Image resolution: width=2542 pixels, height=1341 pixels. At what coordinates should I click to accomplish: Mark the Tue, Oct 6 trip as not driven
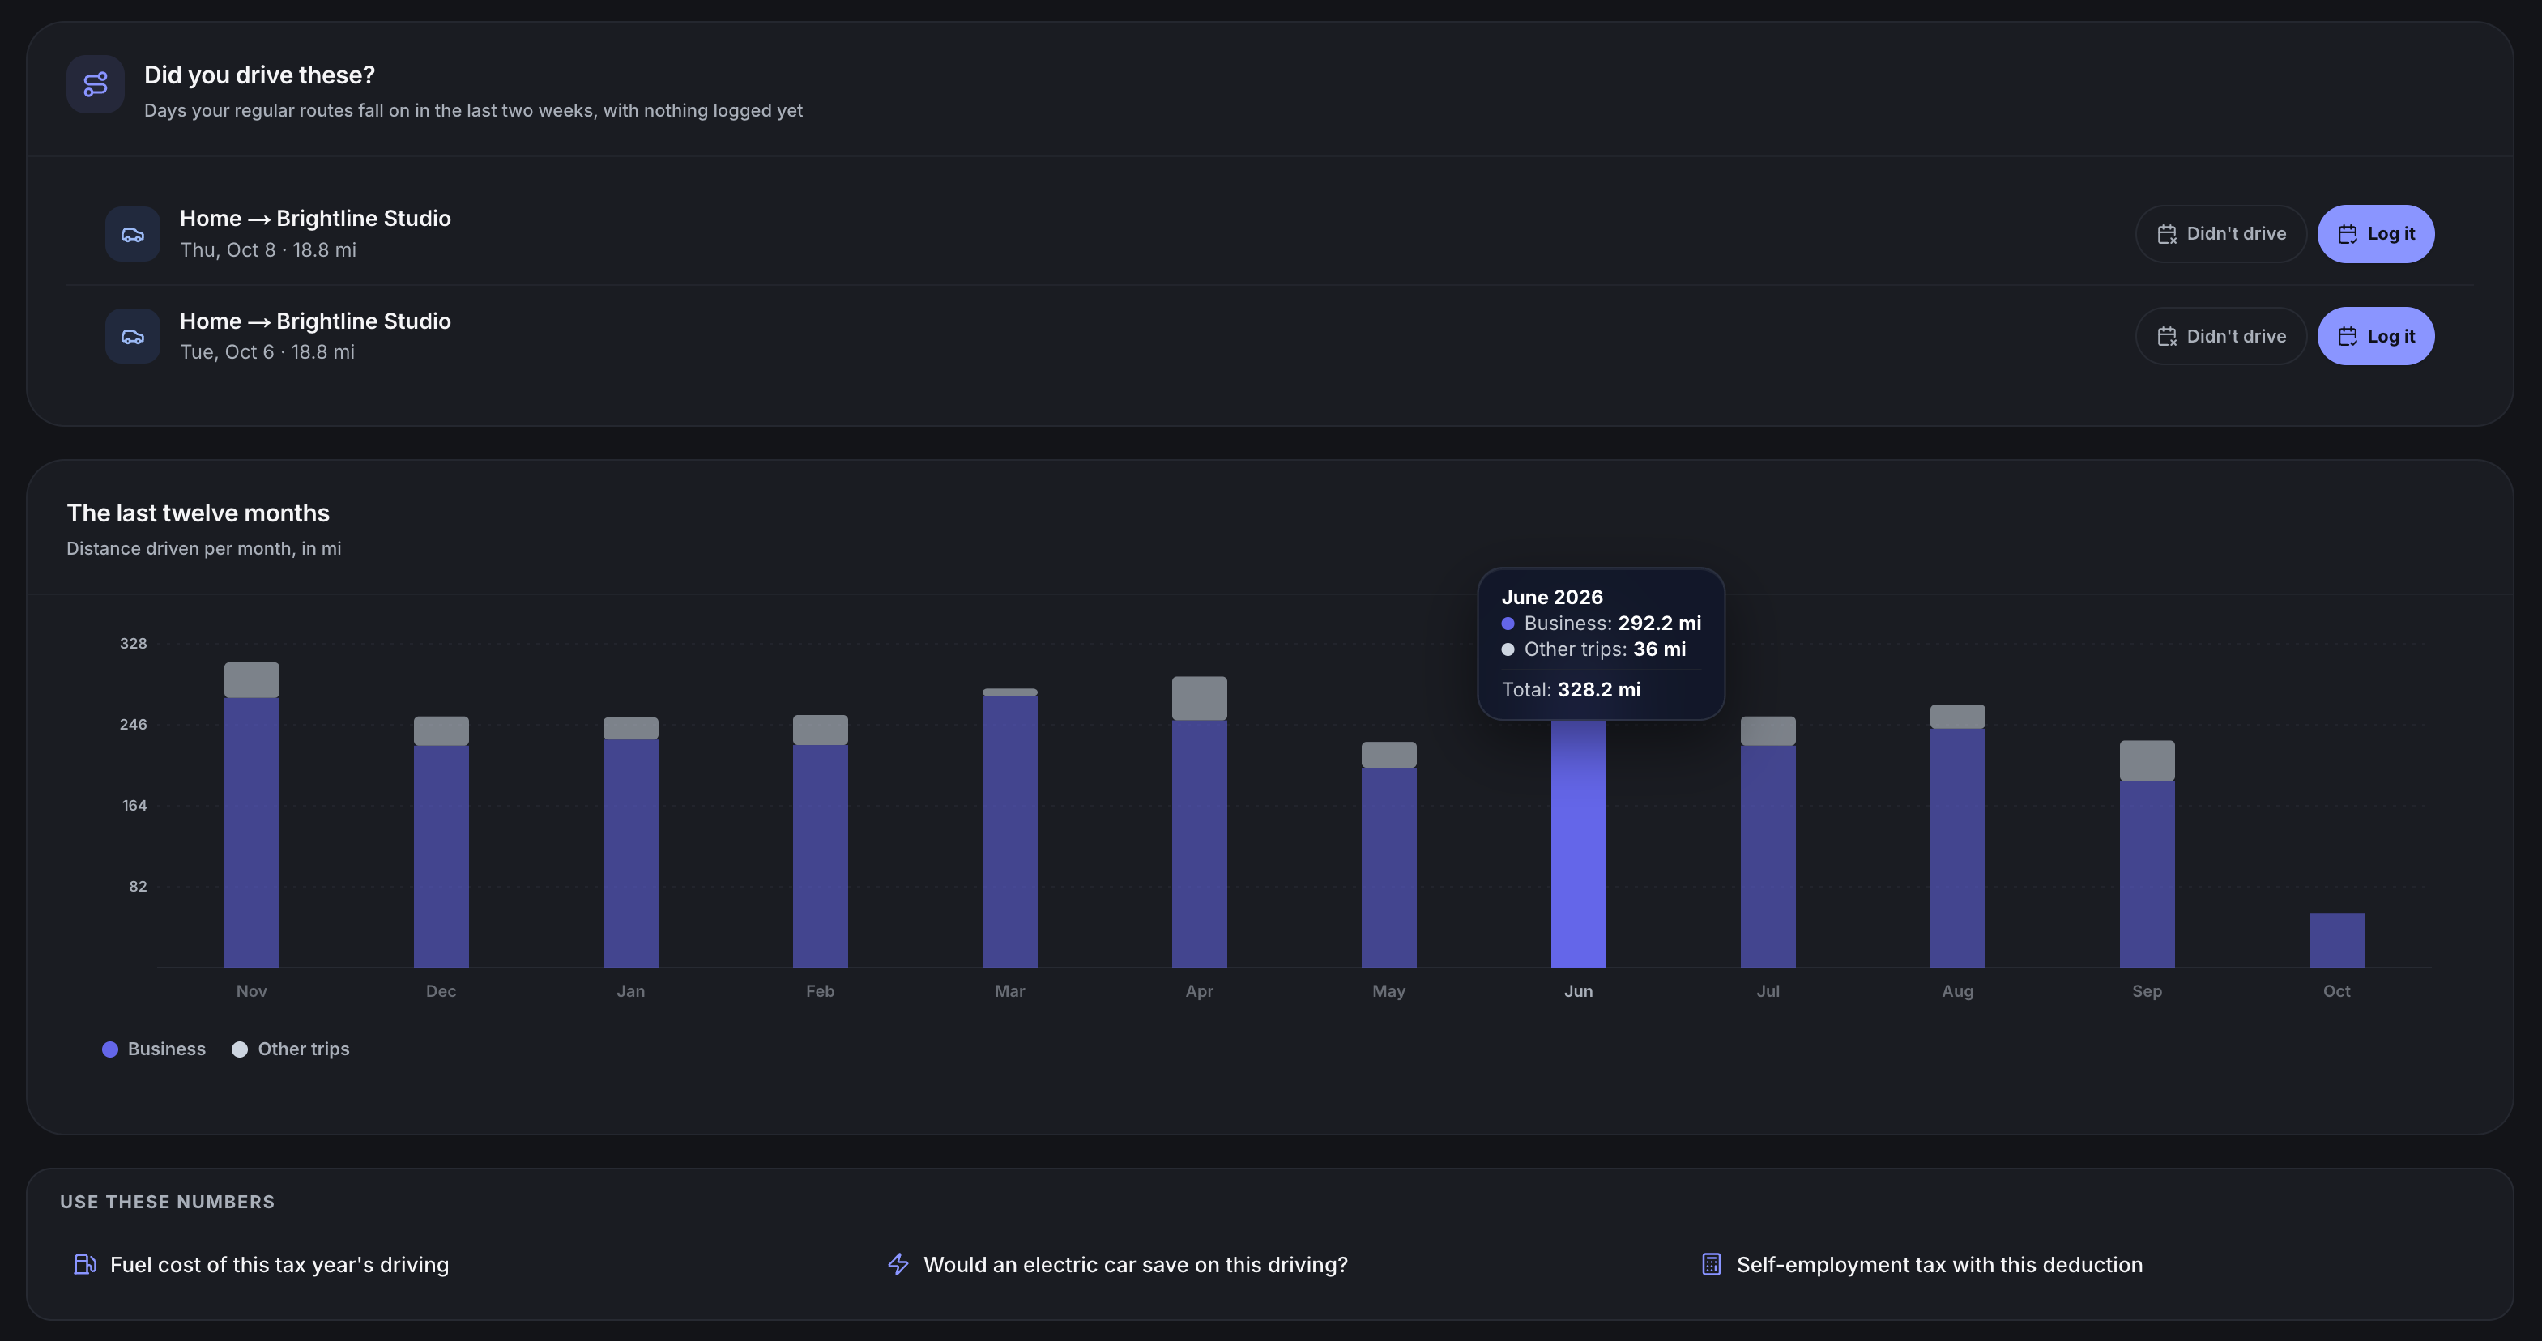pos(2220,337)
